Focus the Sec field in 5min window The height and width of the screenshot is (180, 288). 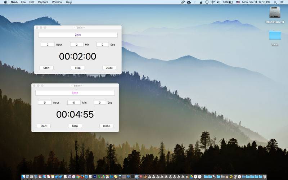coord(100,103)
